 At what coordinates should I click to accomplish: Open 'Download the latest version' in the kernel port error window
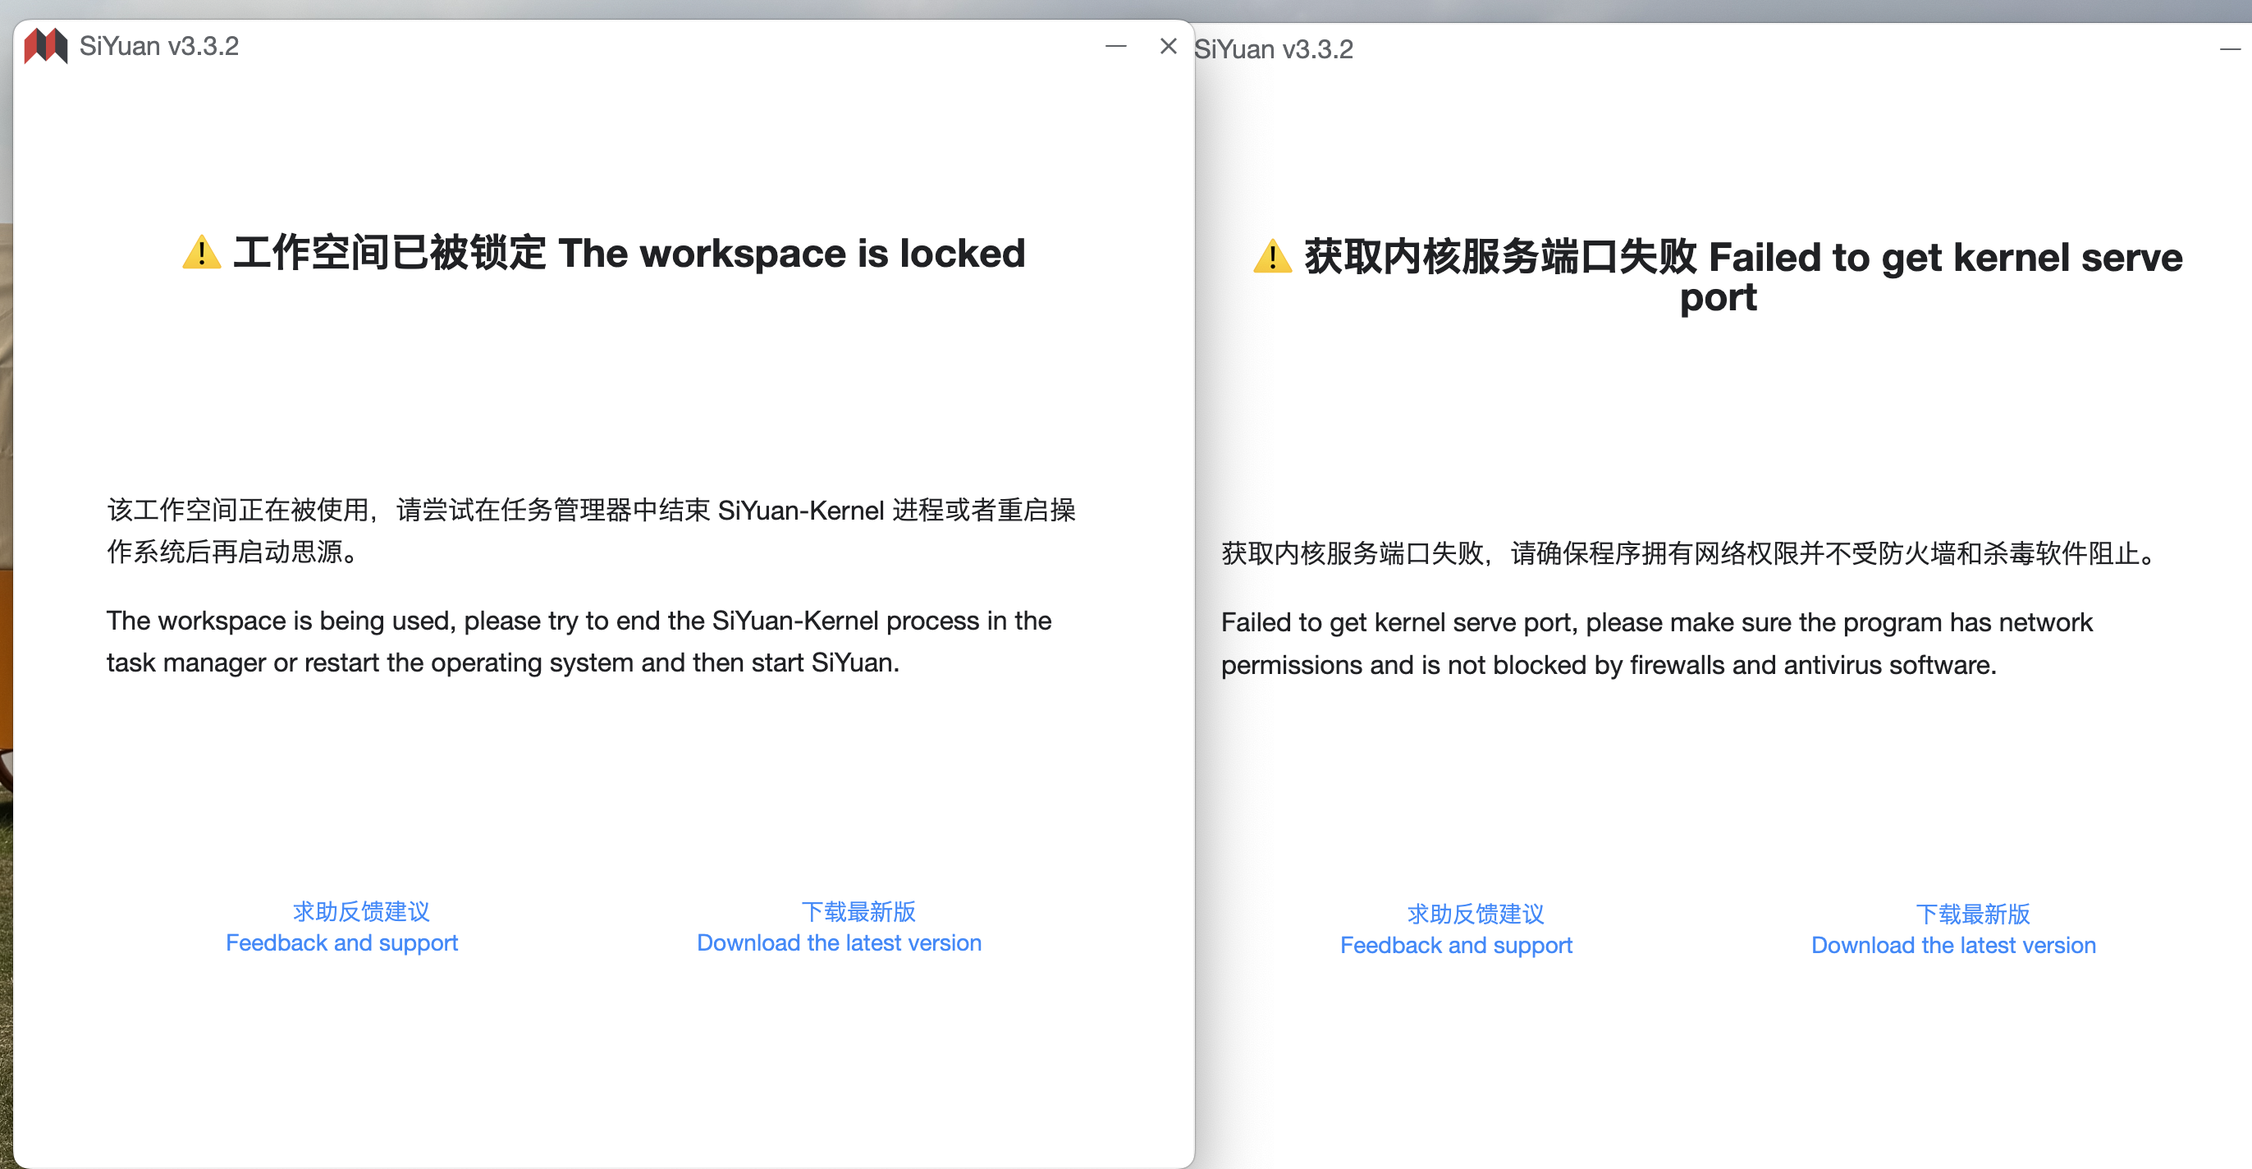[1953, 945]
